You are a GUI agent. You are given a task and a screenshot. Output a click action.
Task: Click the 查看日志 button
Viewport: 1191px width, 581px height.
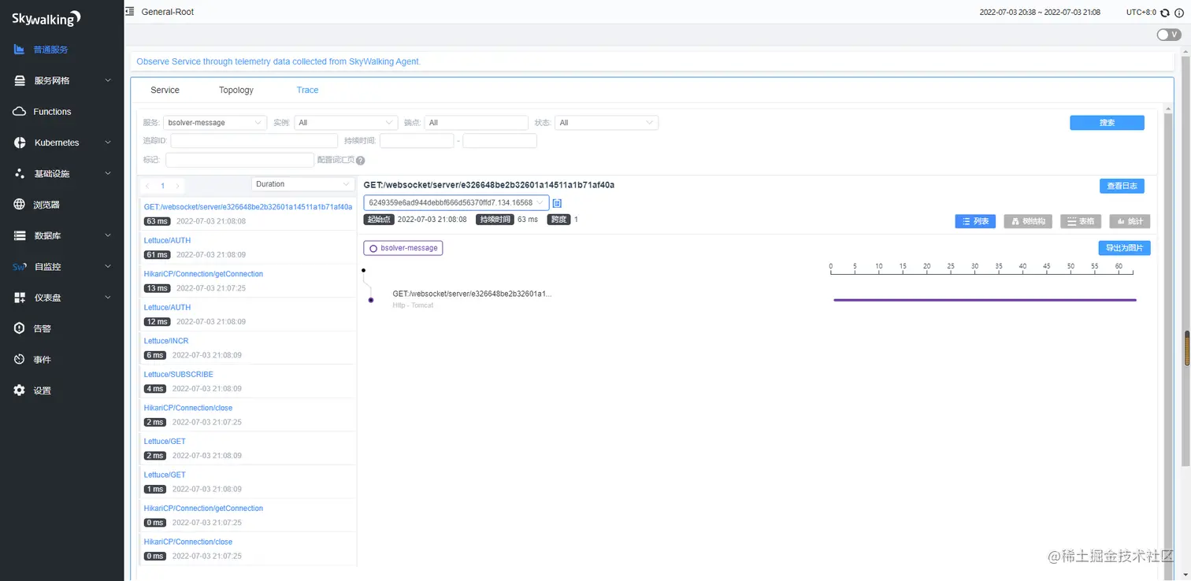[1122, 186]
